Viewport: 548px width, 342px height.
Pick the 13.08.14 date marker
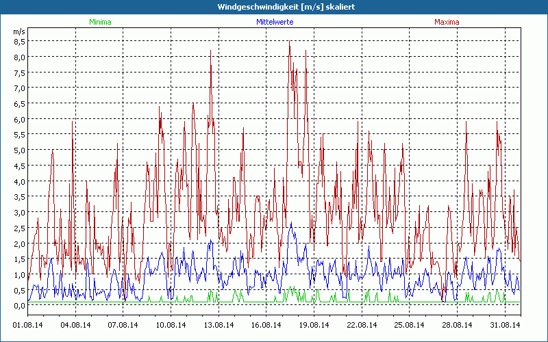[219, 325]
